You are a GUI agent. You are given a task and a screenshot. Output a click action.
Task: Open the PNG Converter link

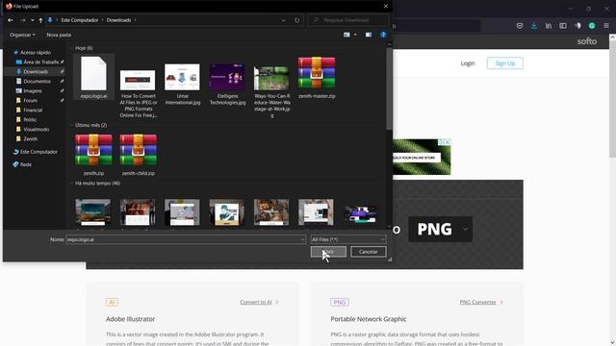coord(481,302)
